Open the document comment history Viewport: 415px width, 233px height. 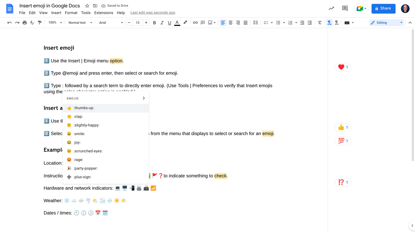point(344,9)
